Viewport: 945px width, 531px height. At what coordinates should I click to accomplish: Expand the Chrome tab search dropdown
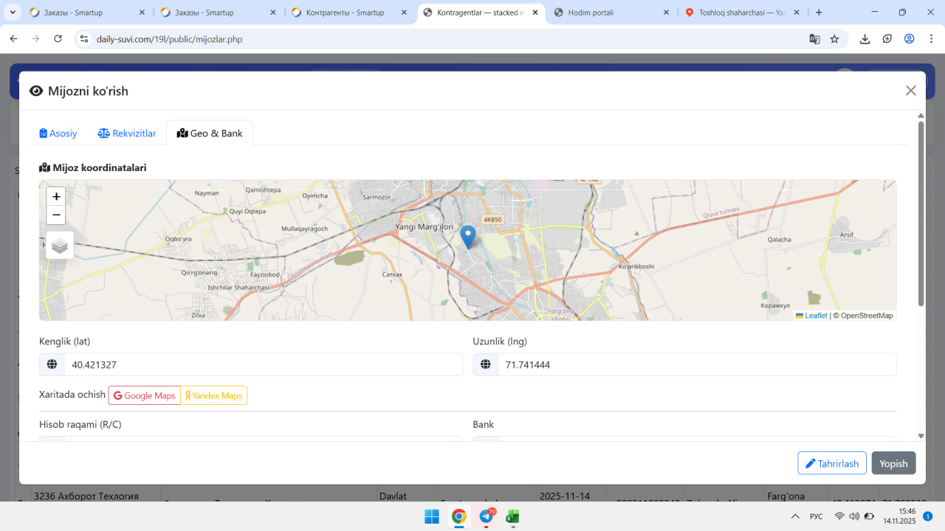pos(13,13)
